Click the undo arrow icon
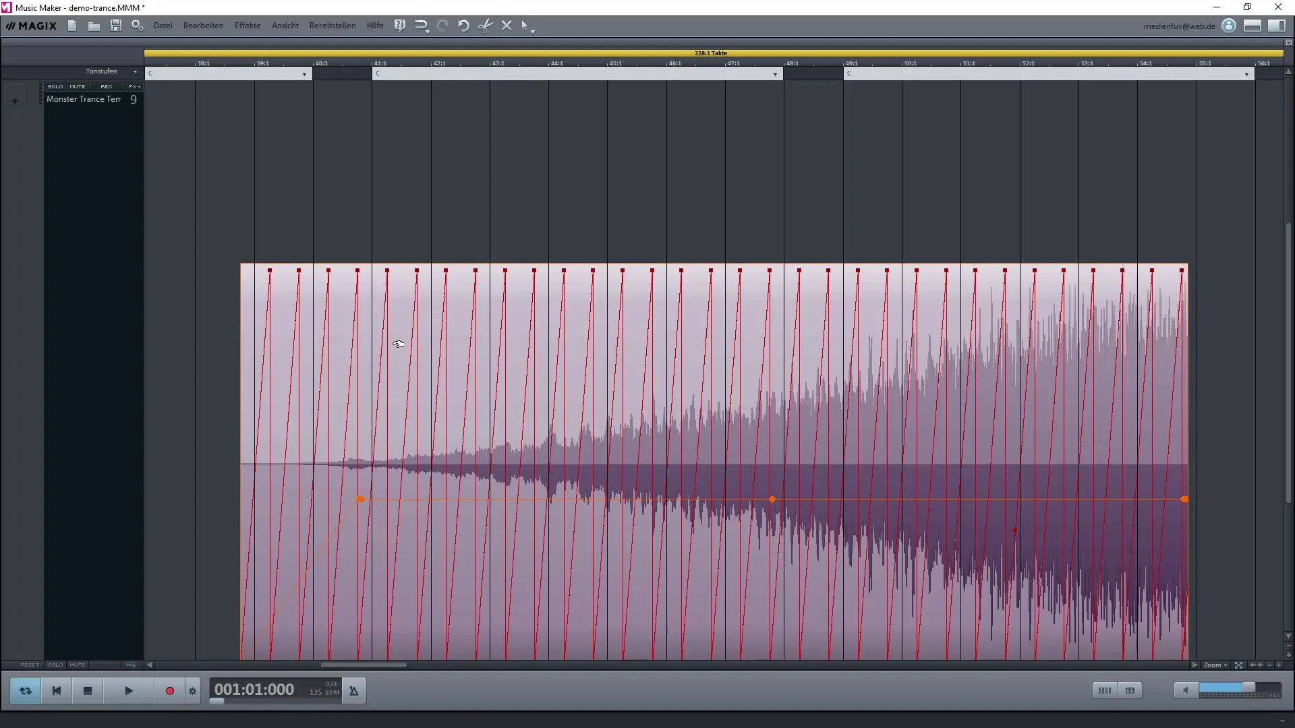Image resolution: width=1295 pixels, height=728 pixels. tap(463, 26)
